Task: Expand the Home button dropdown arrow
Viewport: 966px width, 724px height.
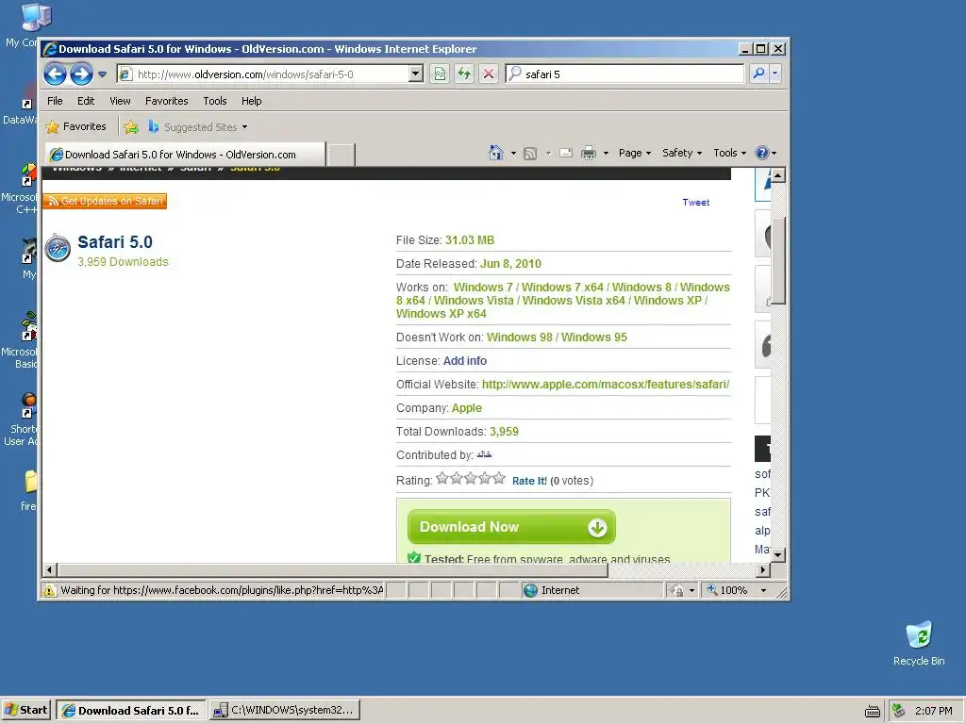Action: [513, 154]
